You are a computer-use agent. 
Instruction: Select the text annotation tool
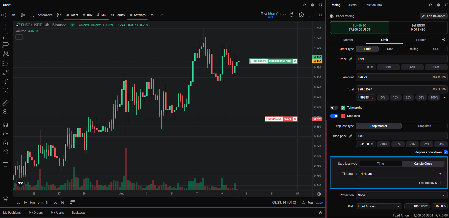click(6, 81)
